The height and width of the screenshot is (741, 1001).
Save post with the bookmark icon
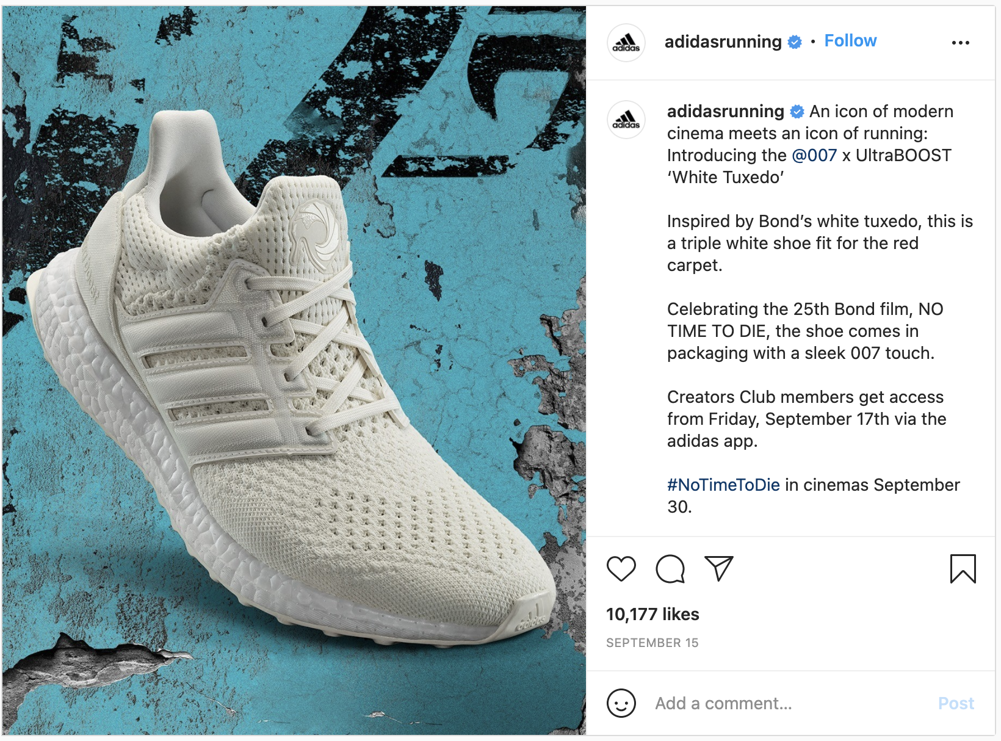963,569
